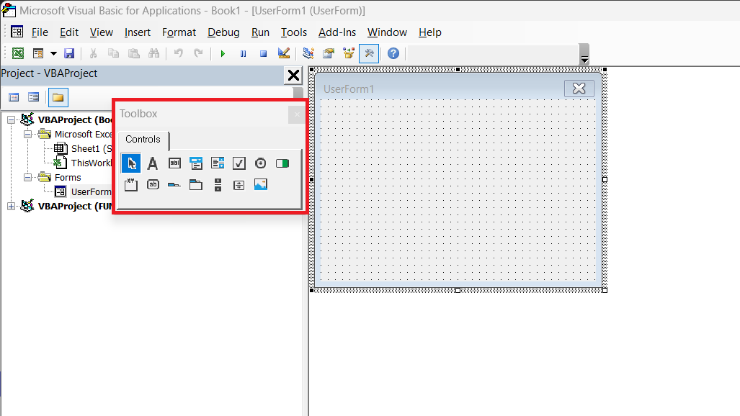Open the Format menu
Image resolution: width=740 pixels, height=416 pixels.
[179, 32]
